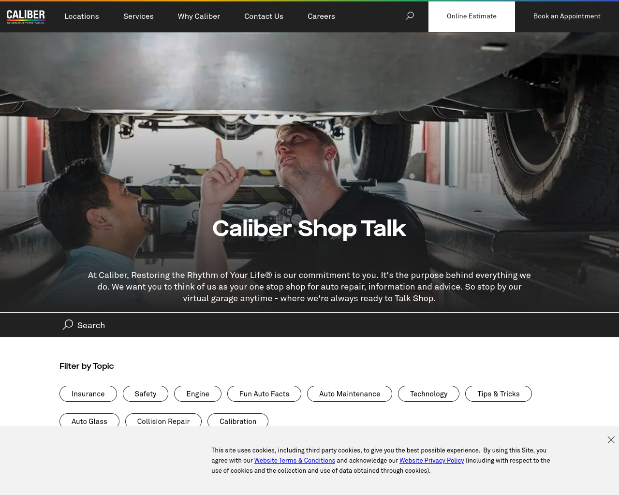Open the Why Caliber menu

pyautogui.click(x=199, y=16)
